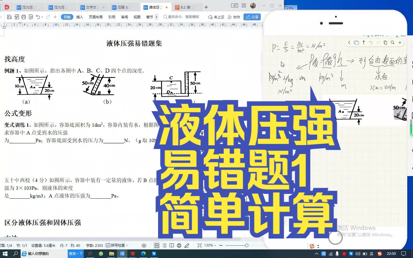Viewport: 413px width, 258px height.
Task: Click the eye protection mode icon in status bar
Action: pos(144,245)
